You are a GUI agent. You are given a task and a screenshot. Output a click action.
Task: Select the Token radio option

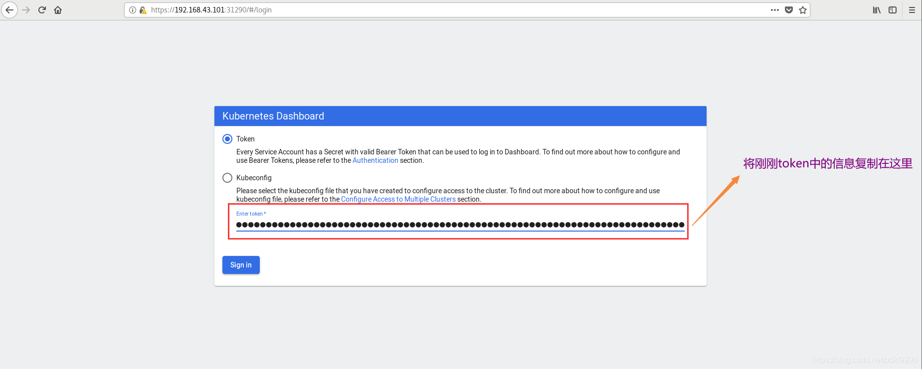pyautogui.click(x=227, y=139)
